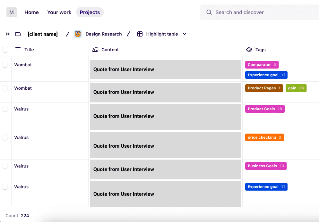Go to Home
This screenshot has height=222, width=319.
pos(31,12)
